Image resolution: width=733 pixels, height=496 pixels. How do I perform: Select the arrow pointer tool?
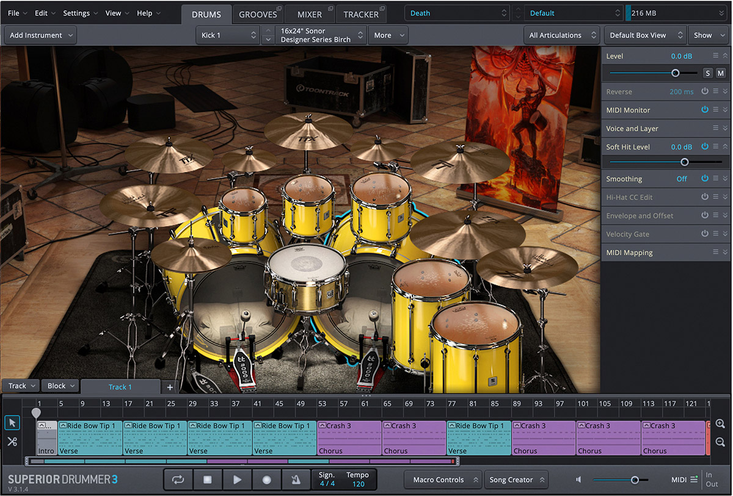(12, 423)
